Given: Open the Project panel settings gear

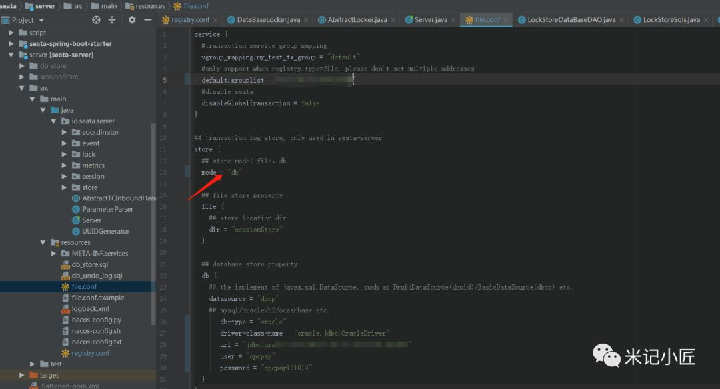Looking at the screenshot, I should (132, 20).
